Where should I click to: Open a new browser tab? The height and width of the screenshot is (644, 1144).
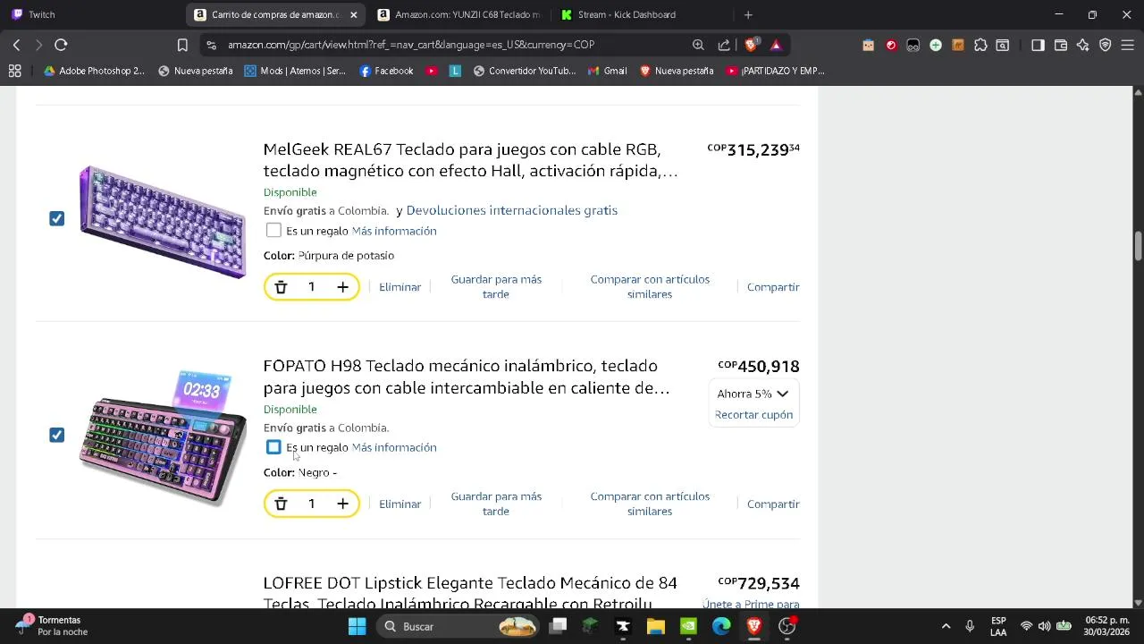[748, 14]
